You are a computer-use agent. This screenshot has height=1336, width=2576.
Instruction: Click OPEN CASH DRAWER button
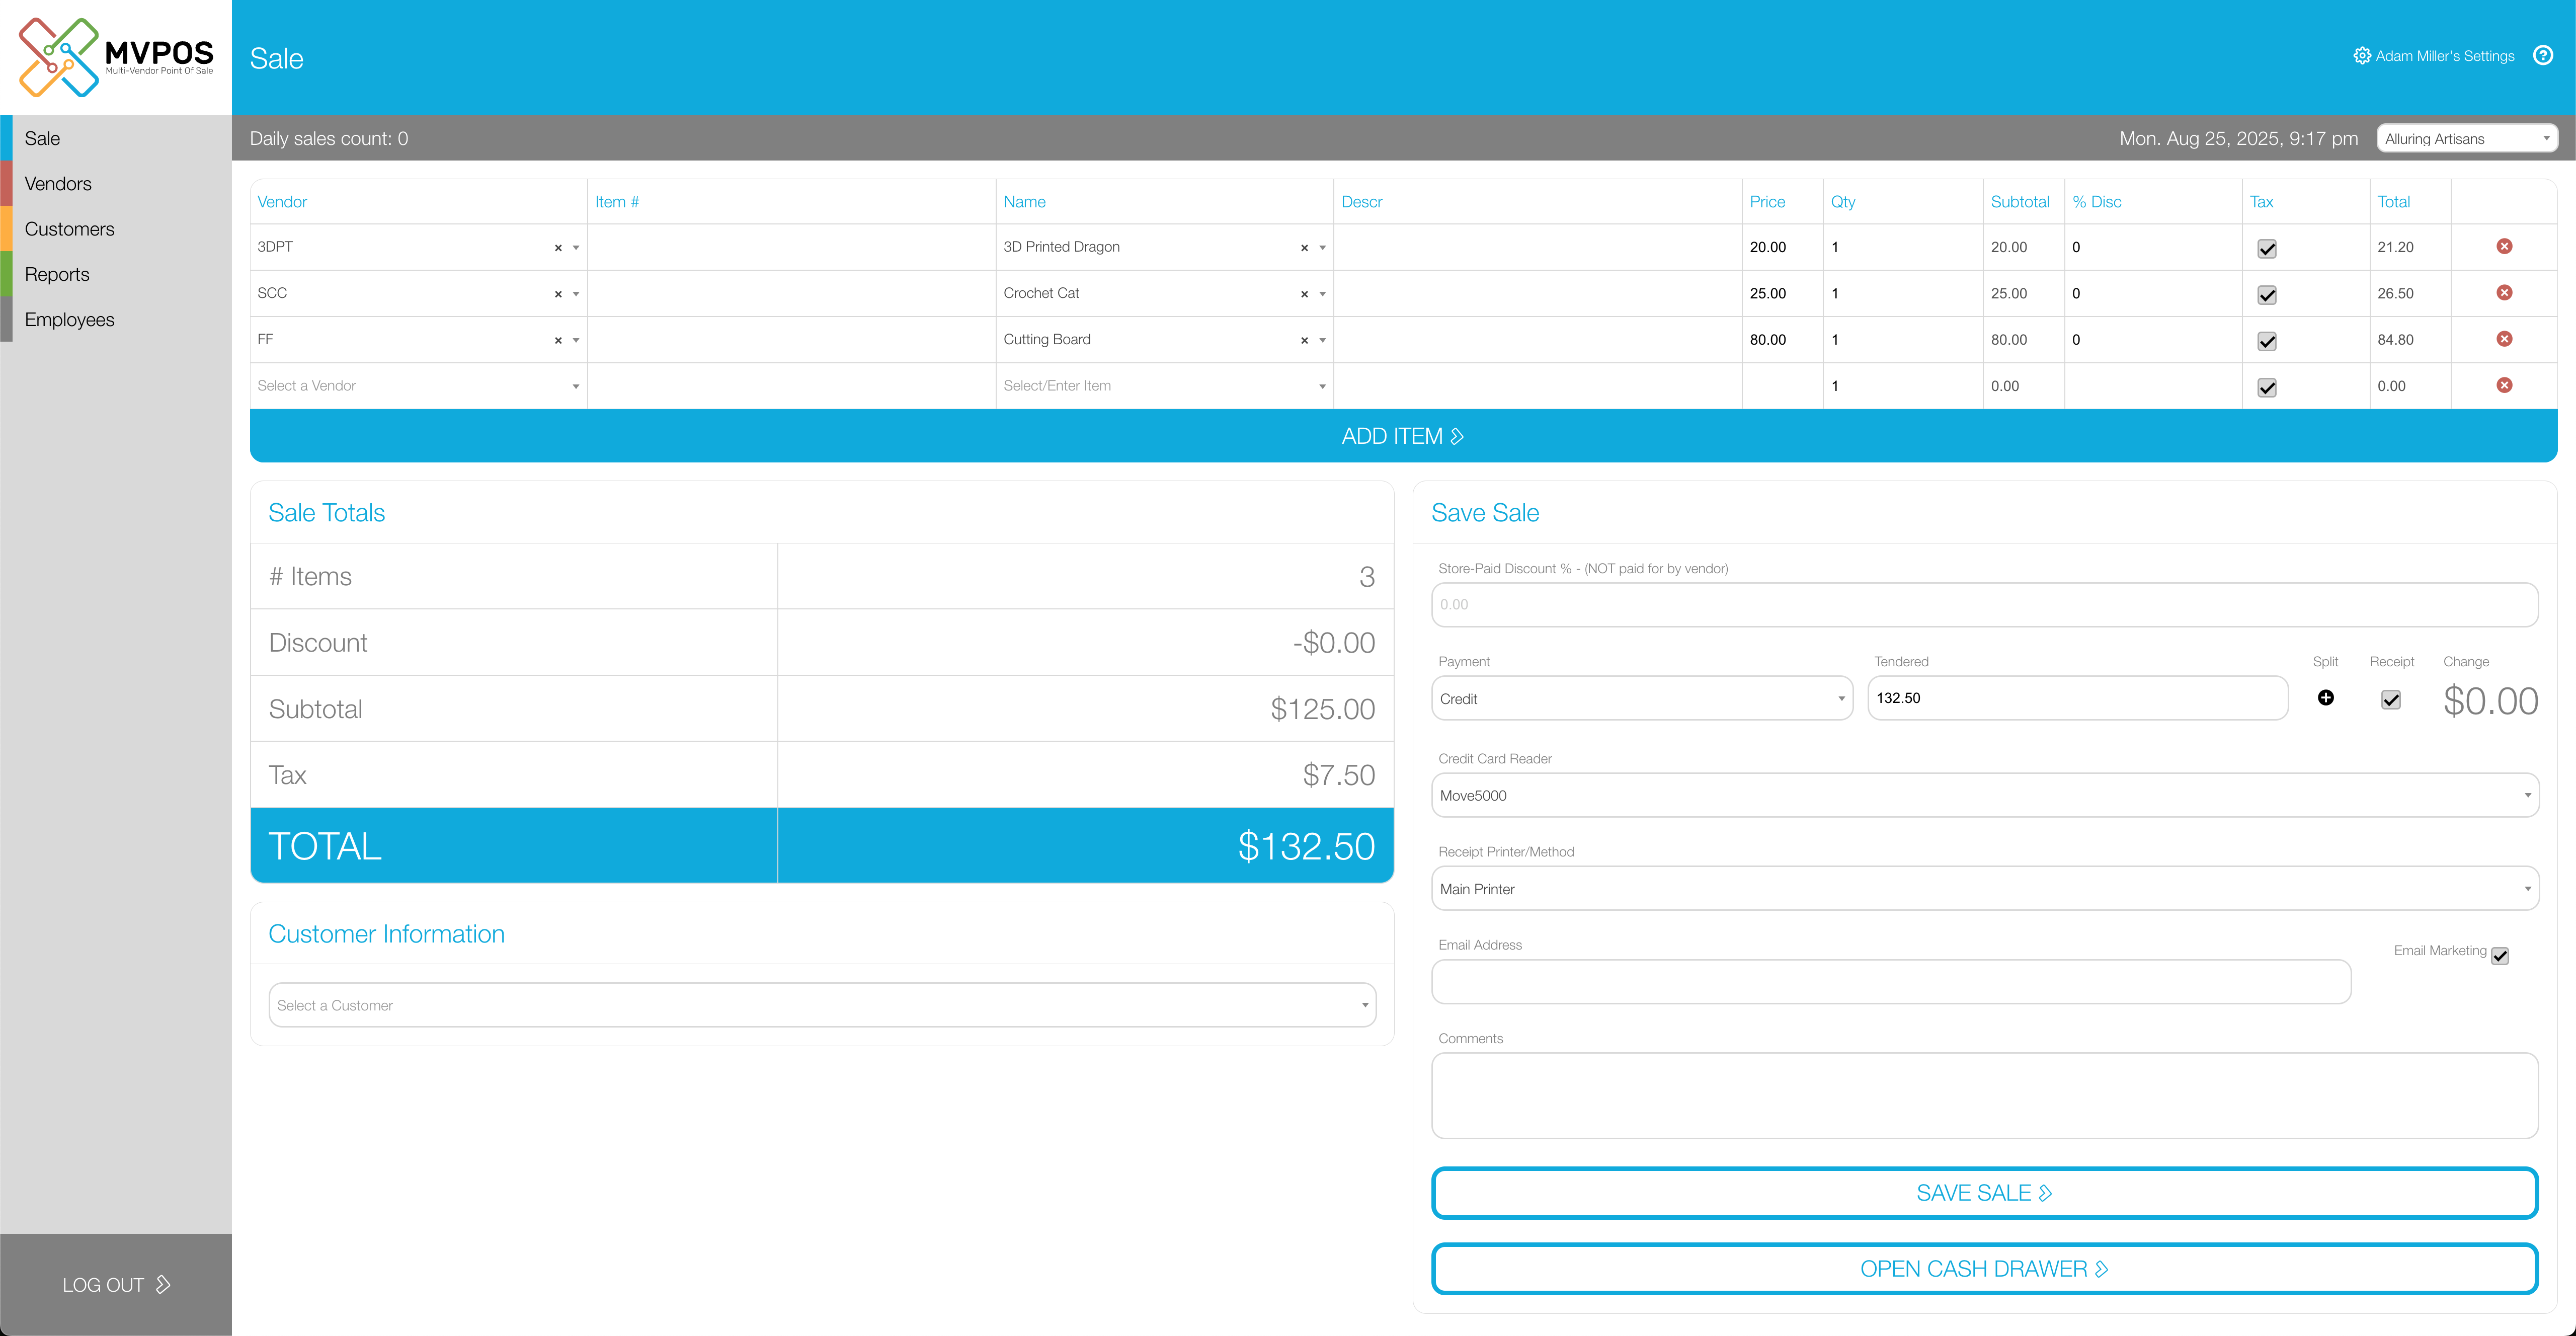[1984, 1269]
